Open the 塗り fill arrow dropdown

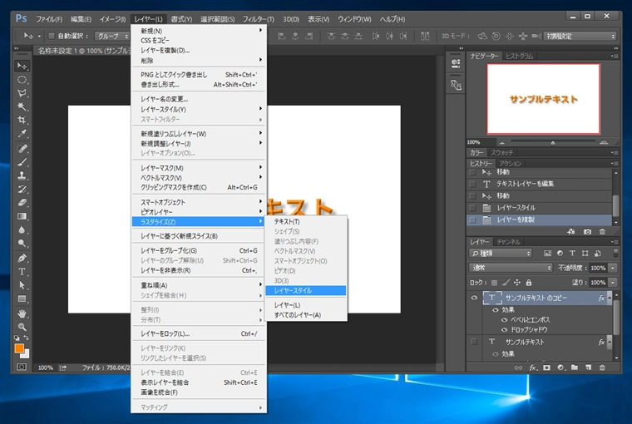point(613,283)
